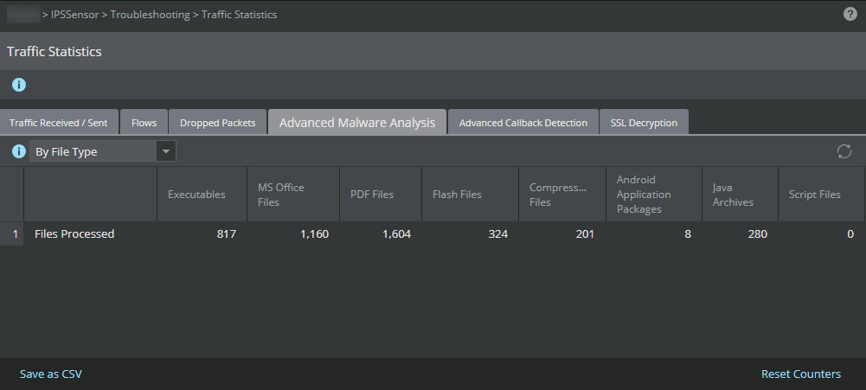The width and height of the screenshot is (866, 390).
Task: Open Advanced Callback Detection tab
Action: [523, 123]
